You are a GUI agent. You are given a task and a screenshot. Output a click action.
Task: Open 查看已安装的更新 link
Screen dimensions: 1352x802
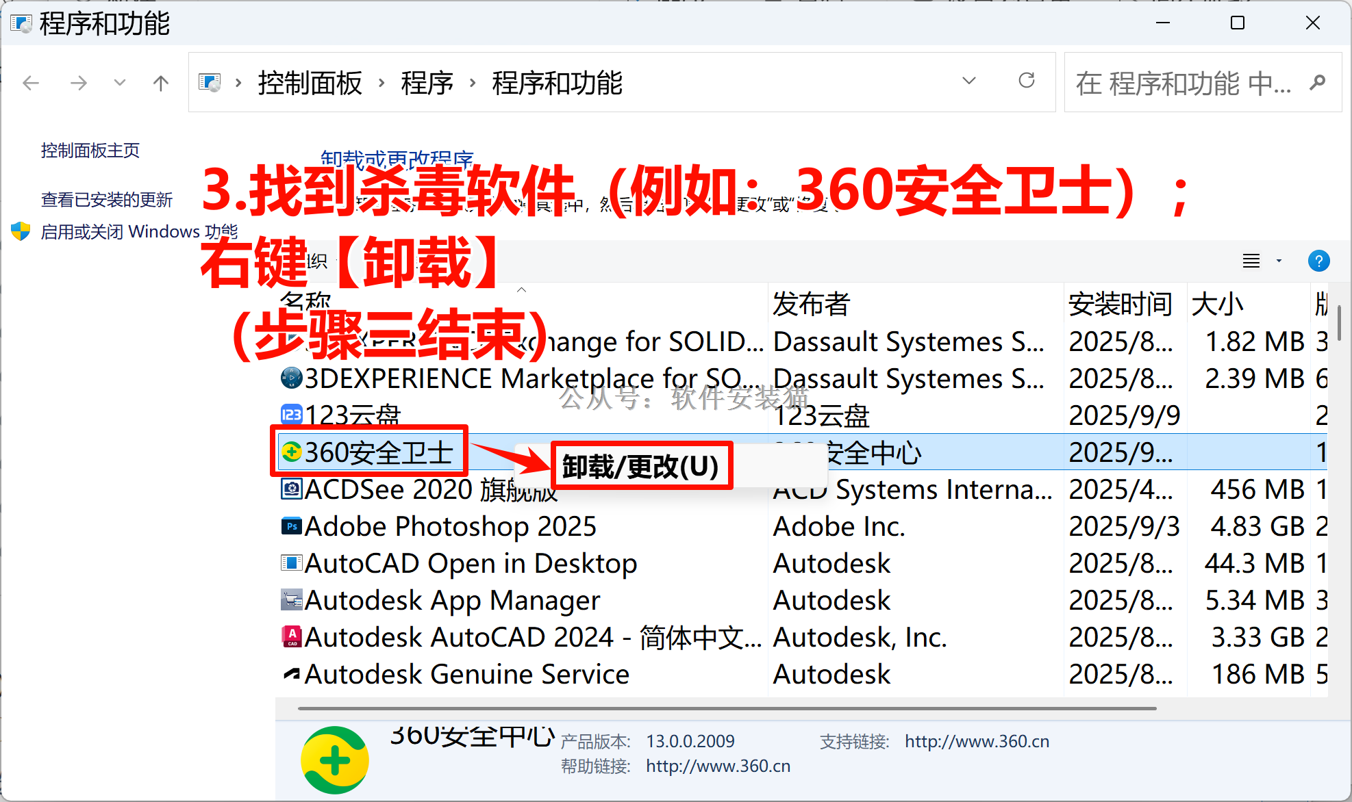(107, 200)
